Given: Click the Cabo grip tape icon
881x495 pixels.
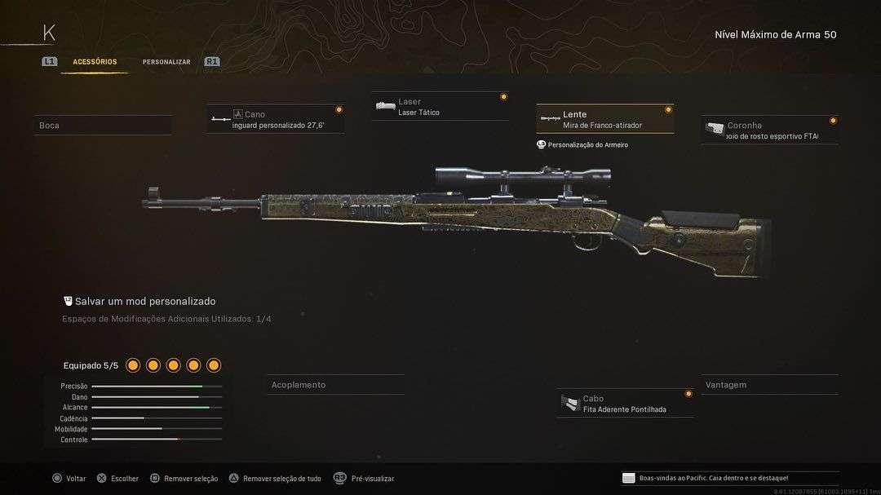Looking at the screenshot, I should (570, 403).
